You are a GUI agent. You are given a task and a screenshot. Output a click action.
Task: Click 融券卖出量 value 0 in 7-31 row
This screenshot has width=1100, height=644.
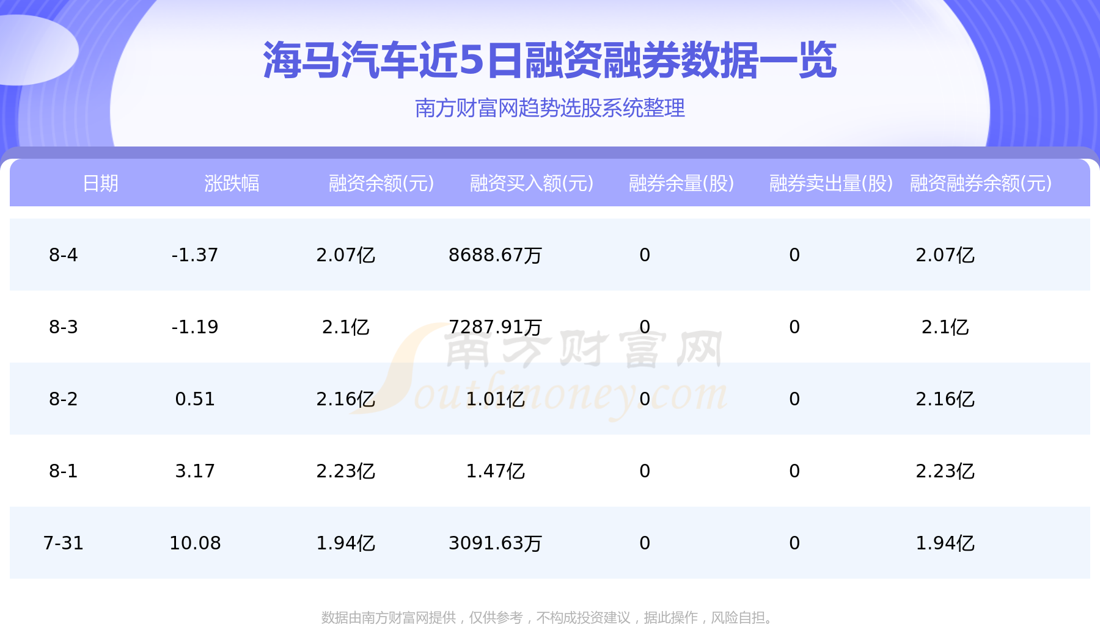point(794,543)
